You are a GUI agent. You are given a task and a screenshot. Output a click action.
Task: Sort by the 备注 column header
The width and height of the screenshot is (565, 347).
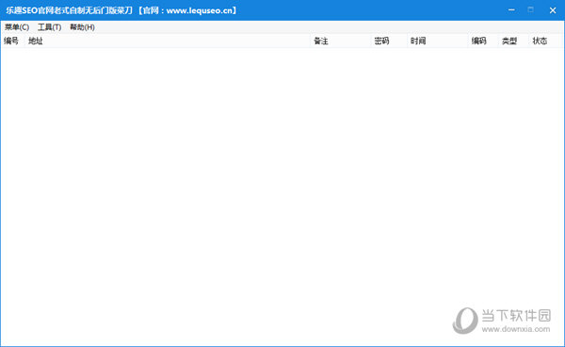[x=341, y=41]
